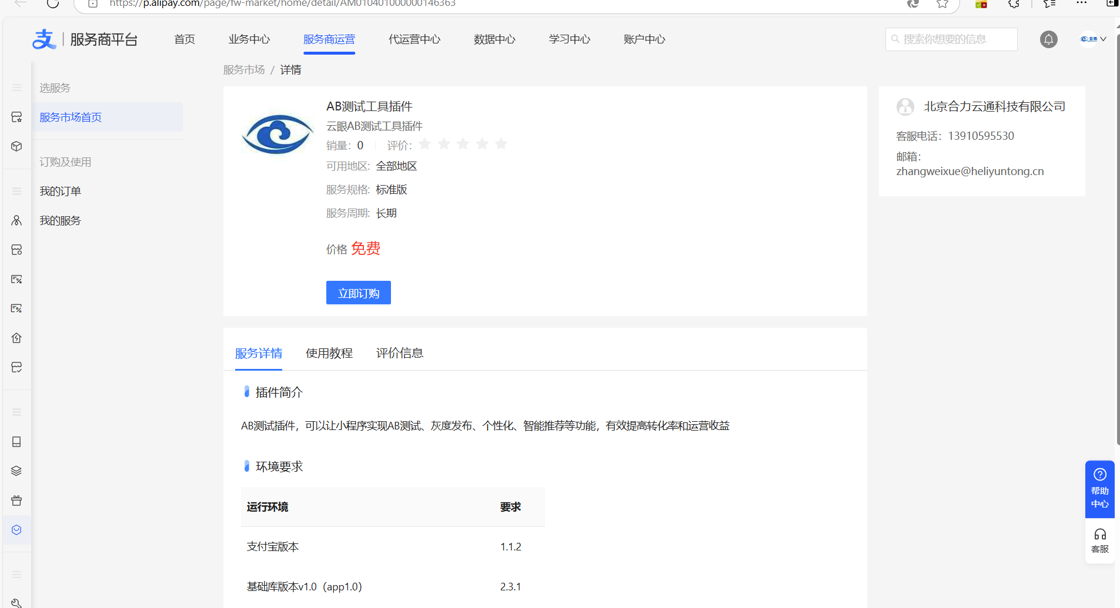Open 代运营中心 navigation item
Viewport: 1120px width, 608px height.
coord(414,39)
